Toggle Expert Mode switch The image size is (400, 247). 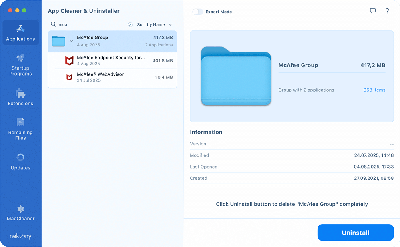[x=198, y=12]
